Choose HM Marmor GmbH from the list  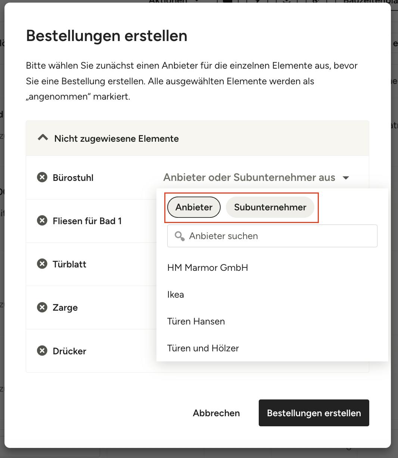208,267
